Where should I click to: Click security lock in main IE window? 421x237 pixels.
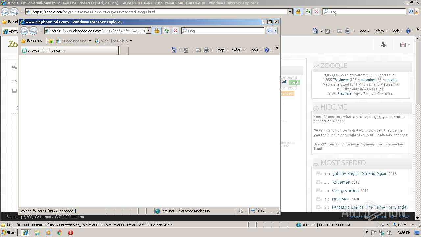click(x=298, y=12)
